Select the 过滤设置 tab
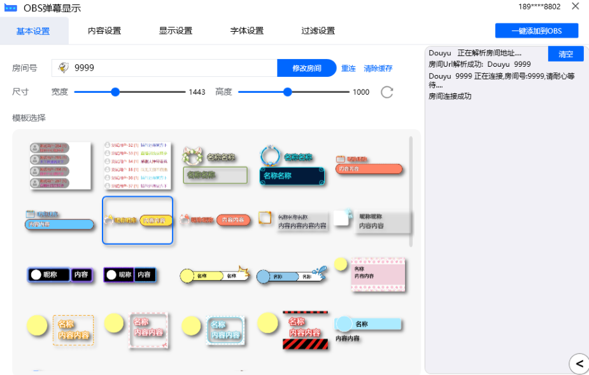589x375 pixels. click(x=318, y=31)
